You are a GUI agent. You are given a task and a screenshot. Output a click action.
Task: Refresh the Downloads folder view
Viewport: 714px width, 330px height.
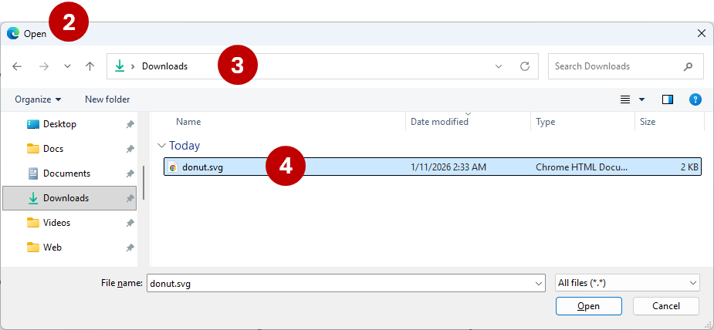point(525,66)
